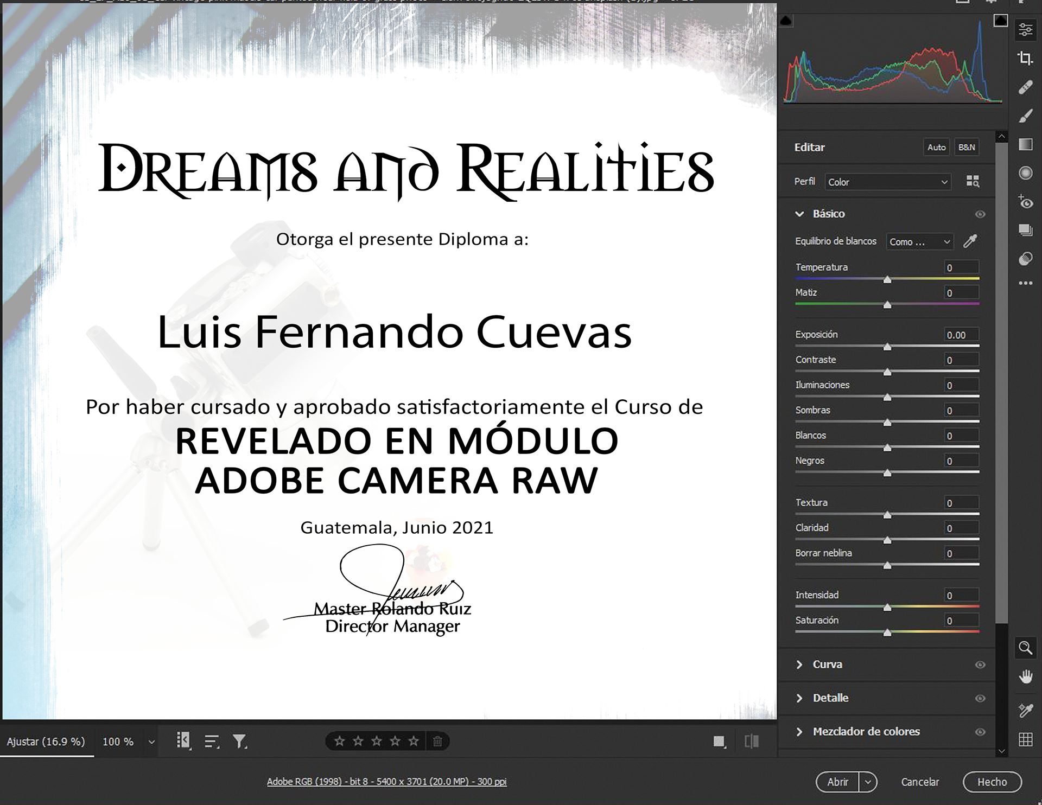Open the Presets overlapping-circles icon
This screenshot has width=1042, height=805.
click(1025, 259)
